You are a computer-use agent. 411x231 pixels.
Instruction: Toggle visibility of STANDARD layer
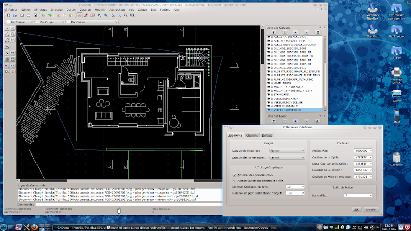click(x=267, y=94)
